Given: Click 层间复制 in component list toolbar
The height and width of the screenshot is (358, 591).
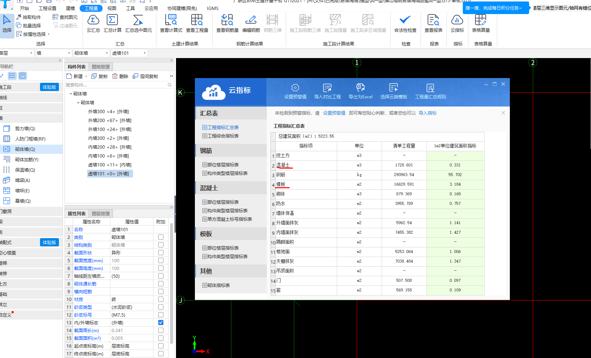Looking at the screenshot, I should (x=145, y=76).
